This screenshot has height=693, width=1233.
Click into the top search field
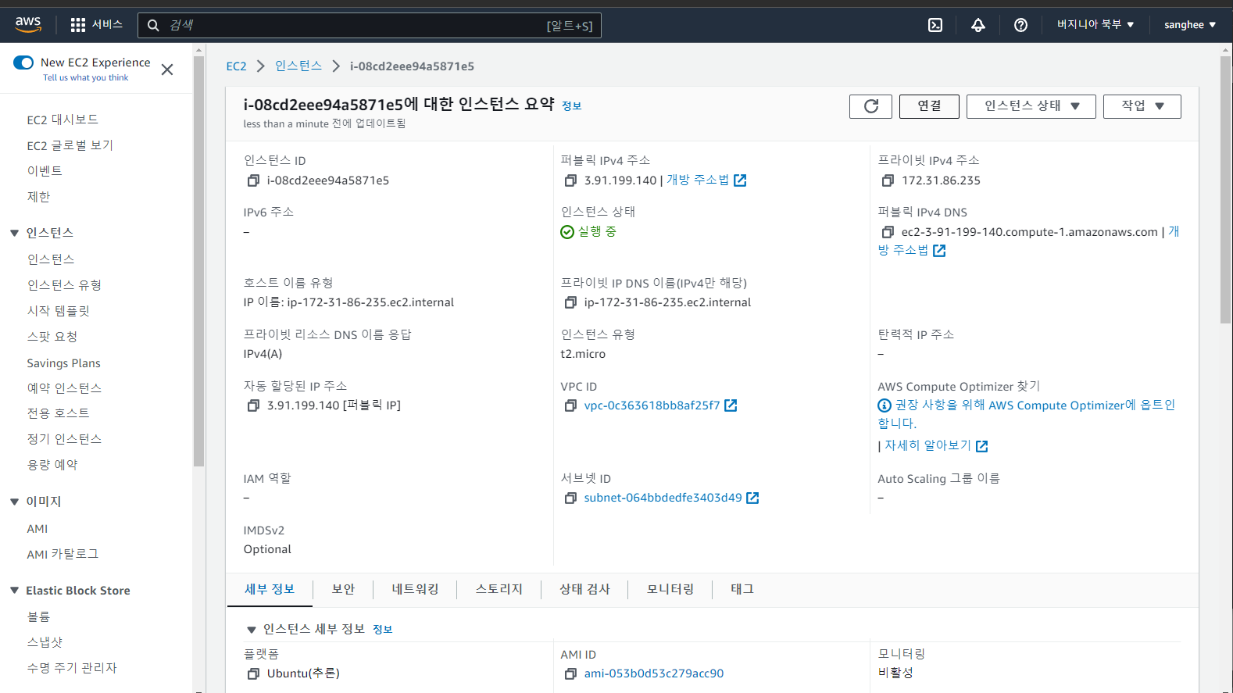(369, 25)
